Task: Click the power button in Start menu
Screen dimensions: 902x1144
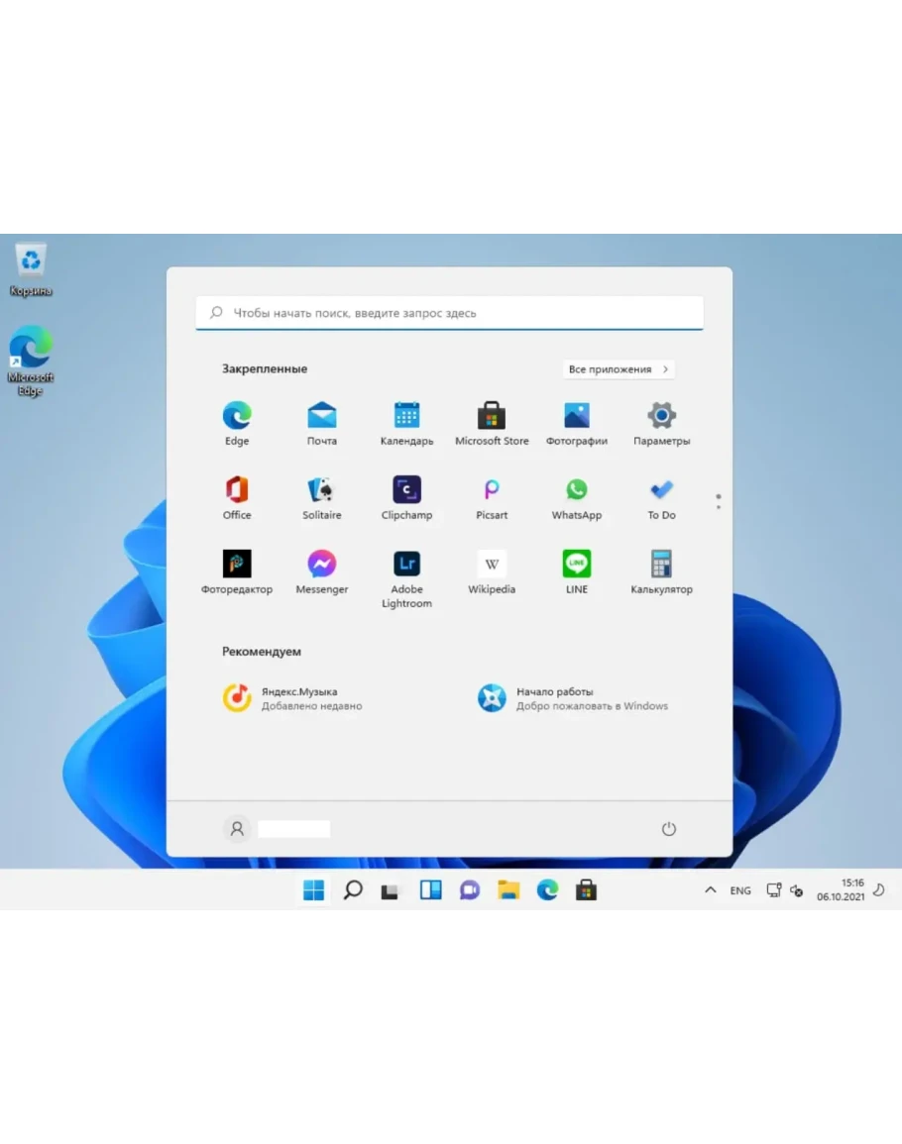Action: coord(669,829)
